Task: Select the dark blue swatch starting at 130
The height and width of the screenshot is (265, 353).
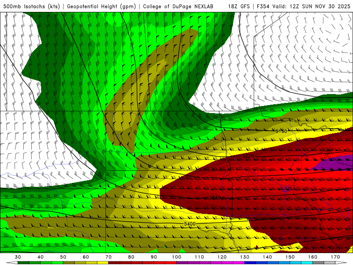Action: pyautogui.click(x=250, y=263)
